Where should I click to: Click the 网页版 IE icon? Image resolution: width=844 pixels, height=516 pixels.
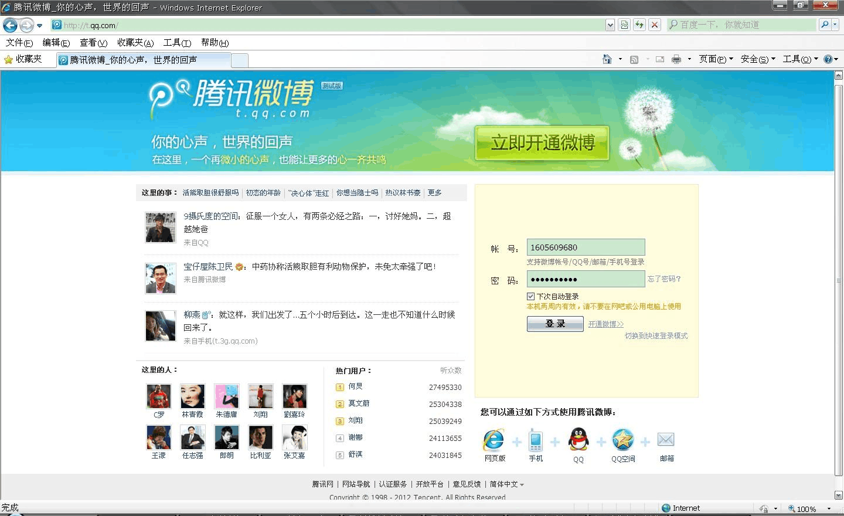[x=494, y=440]
